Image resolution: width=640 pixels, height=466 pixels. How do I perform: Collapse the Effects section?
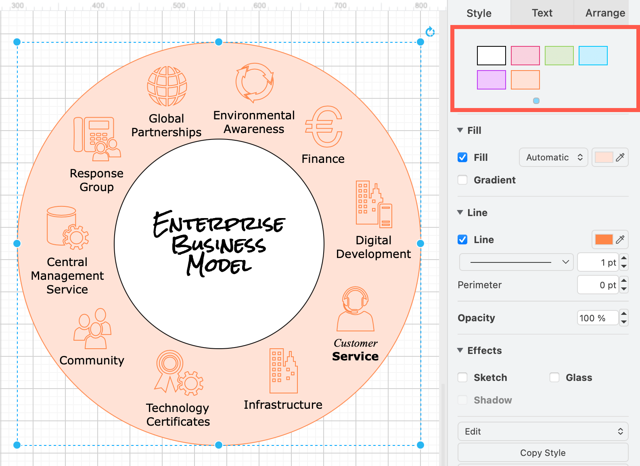[460, 350]
